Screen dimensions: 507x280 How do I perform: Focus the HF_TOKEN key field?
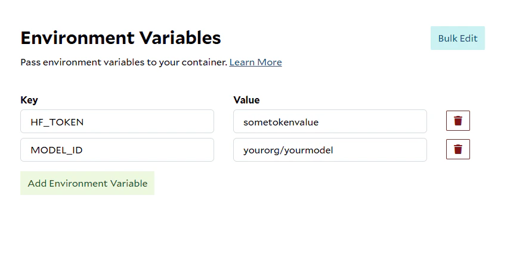(117, 121)
